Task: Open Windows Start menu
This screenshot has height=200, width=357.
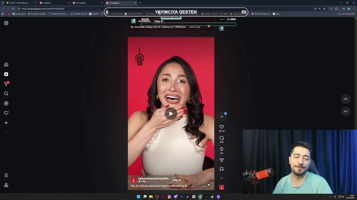Action: point(139,197)
